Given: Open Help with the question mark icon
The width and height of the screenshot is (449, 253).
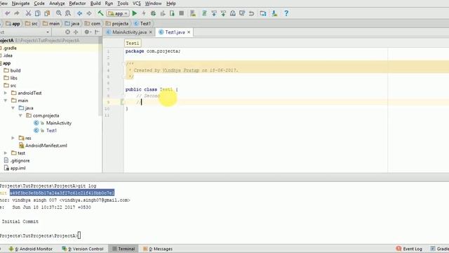Looking at the screenshot, I should 286,13.
